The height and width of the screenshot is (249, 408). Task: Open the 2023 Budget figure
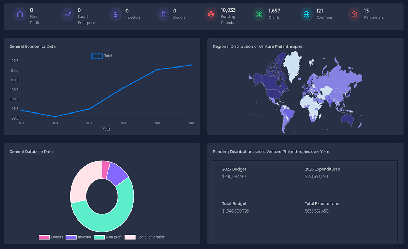point(234,176)
